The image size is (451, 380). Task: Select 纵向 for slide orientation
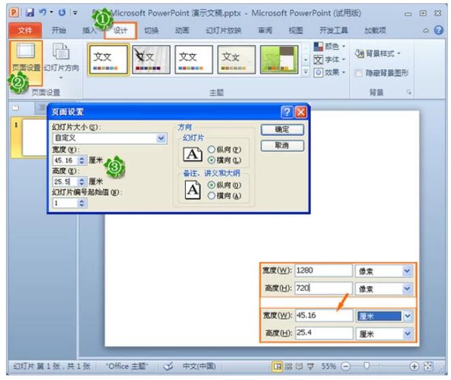point(212,149)
